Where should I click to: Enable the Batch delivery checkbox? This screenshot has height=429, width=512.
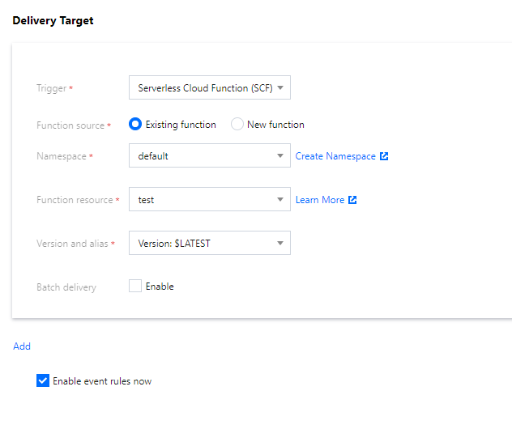click(x=135, y=286)
